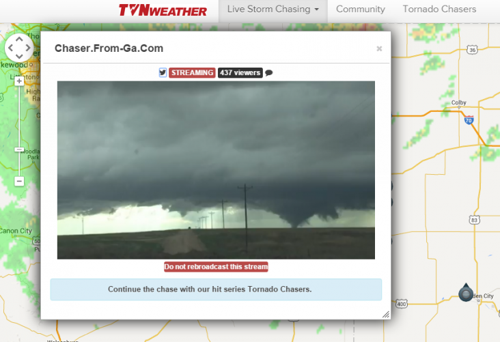Viewport: 500px width, 342px height.
Task: Select the chaser marker near Garden City
Action: point(466,293)
